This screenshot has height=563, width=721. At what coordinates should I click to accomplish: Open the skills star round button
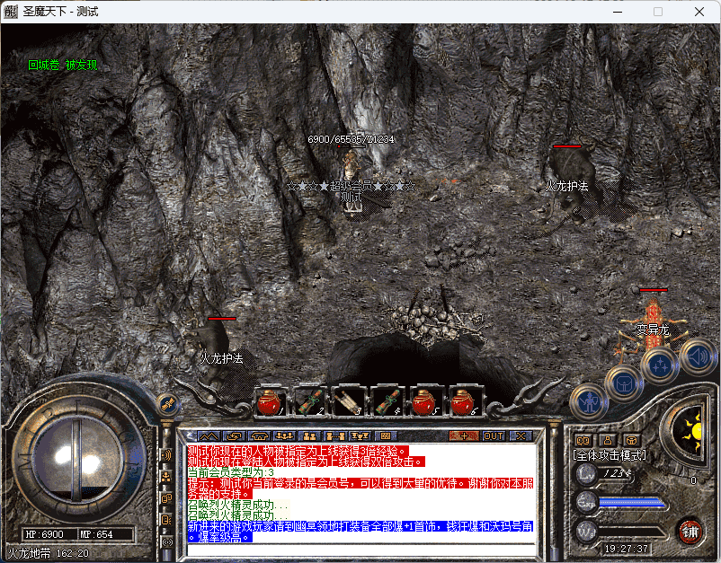pos(659,365)
